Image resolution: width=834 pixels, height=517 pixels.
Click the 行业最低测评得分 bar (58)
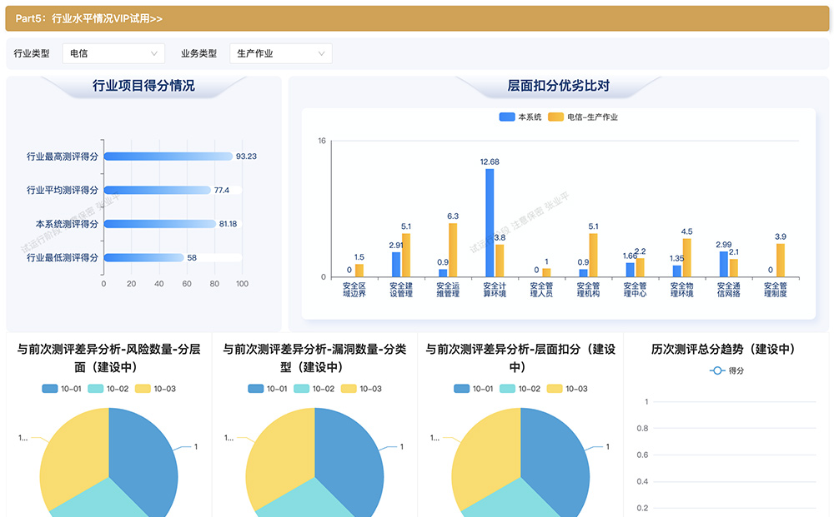coord(143,257)
